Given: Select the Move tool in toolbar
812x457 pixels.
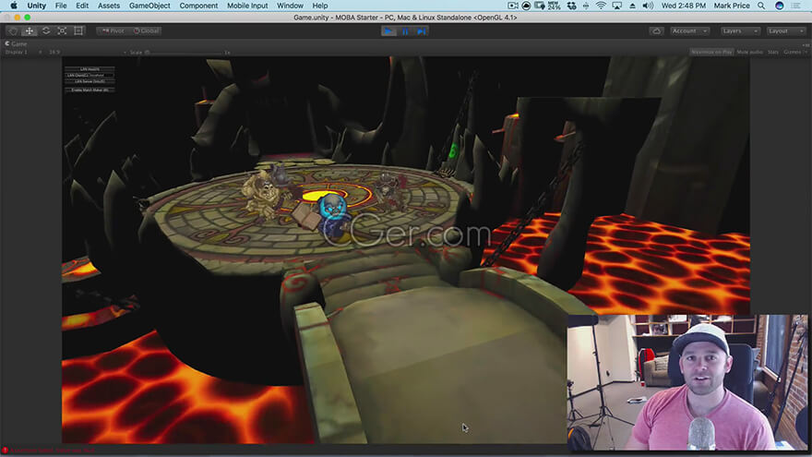Looking at the screenshot, I should click(x=30, y=31).
